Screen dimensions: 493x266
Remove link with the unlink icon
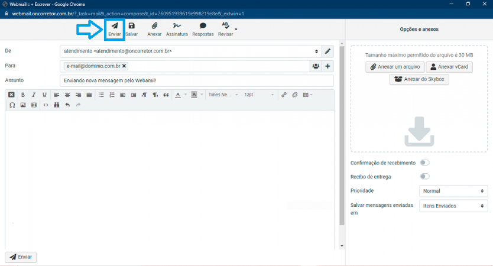[x=295, y=95]
